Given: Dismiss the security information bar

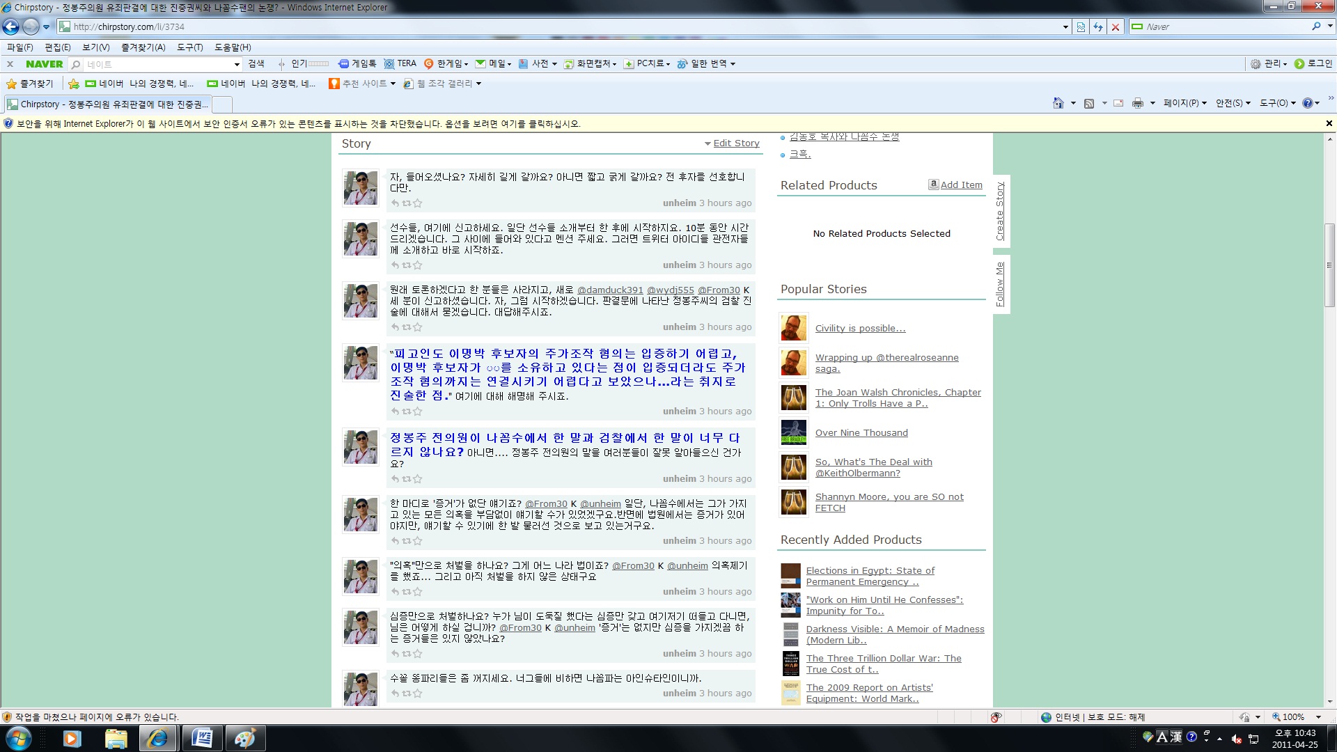Looking at the screenshot, I should 1329,124.
